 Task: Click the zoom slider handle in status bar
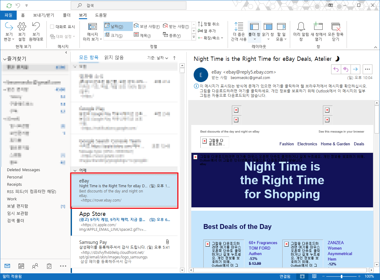(x=342, y=276)
